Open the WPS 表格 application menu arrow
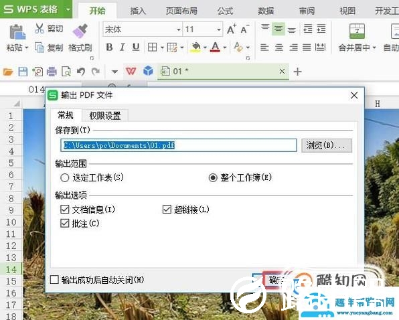Image resolution: width=399 pixels, height=320 pixels. [68, 9]
